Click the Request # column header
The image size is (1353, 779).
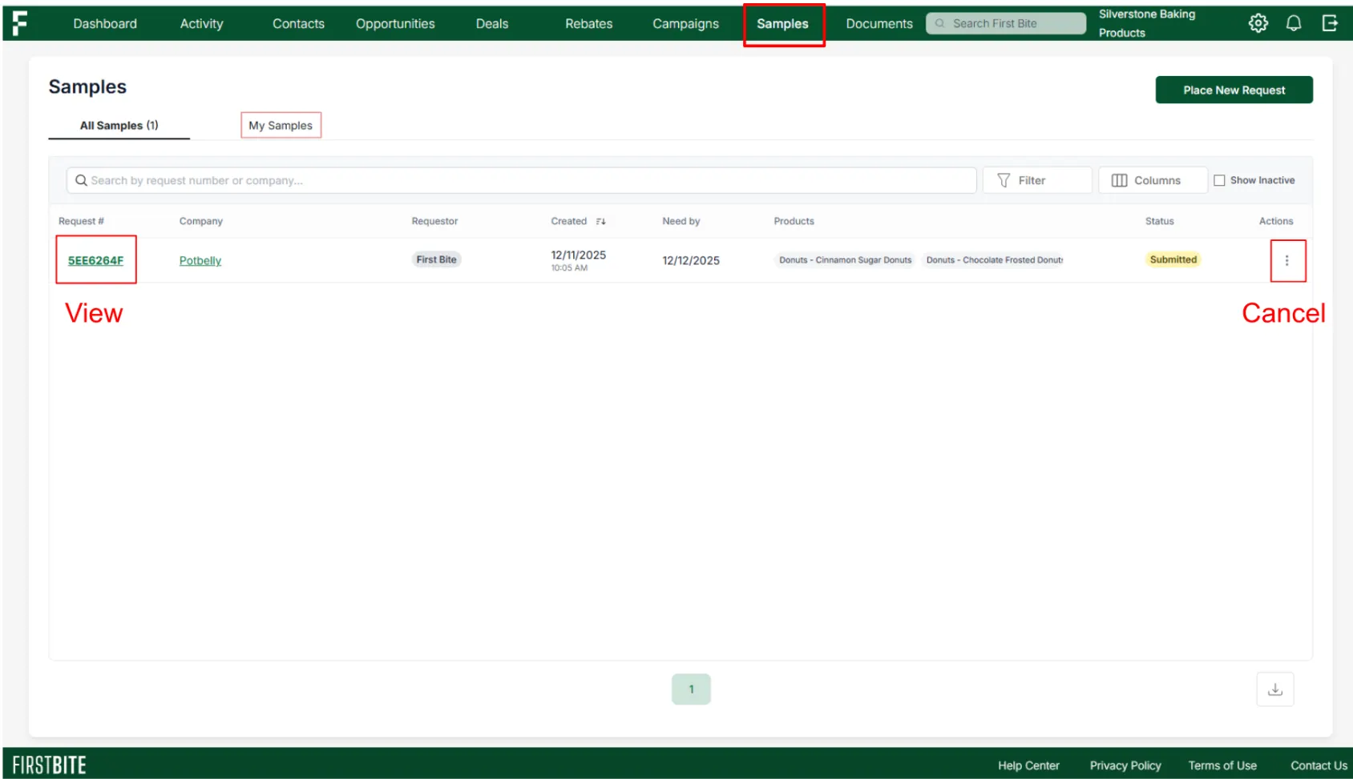tap(81, 221)
